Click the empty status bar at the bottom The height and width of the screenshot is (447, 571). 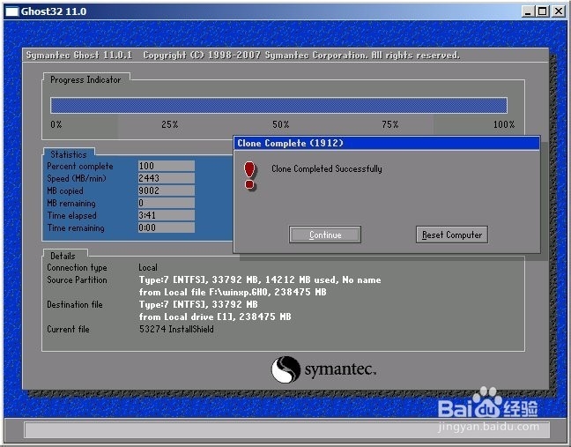tap(286, 430)
